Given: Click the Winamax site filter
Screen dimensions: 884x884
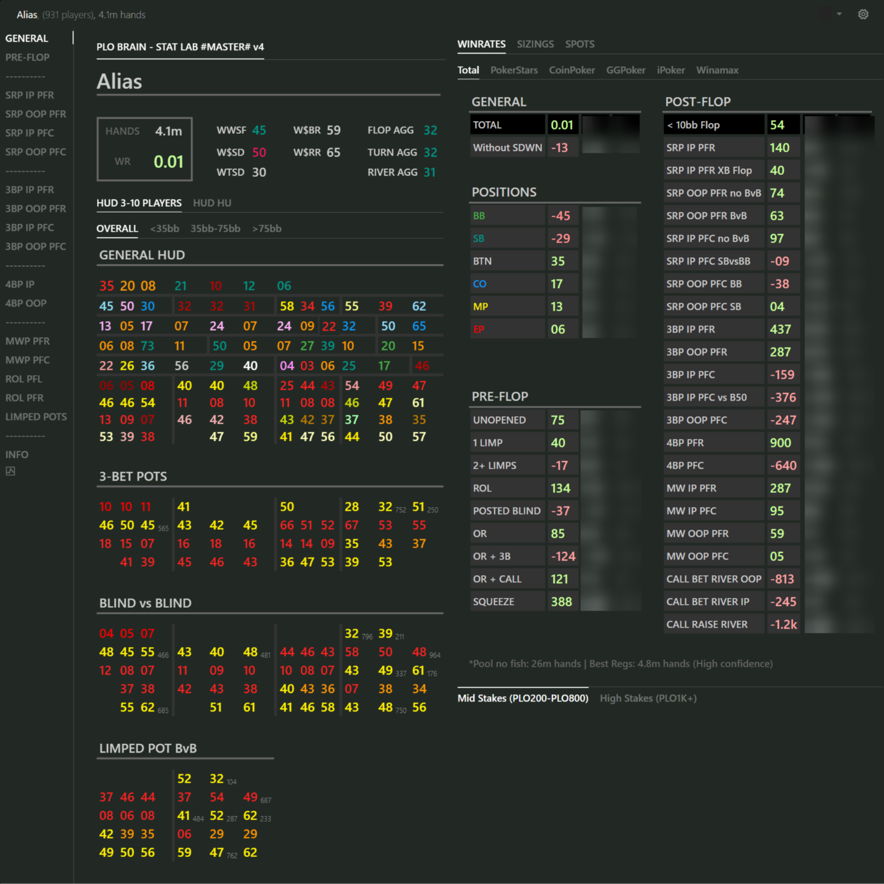Looking at the screenshot, I should pos(717,70).
